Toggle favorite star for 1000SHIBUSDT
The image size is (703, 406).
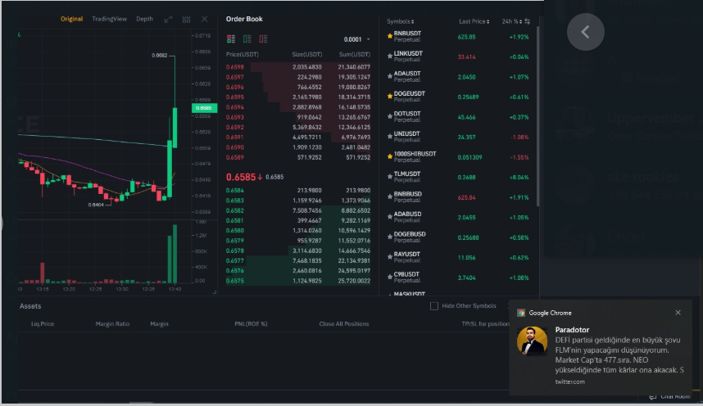click(390, 157)
